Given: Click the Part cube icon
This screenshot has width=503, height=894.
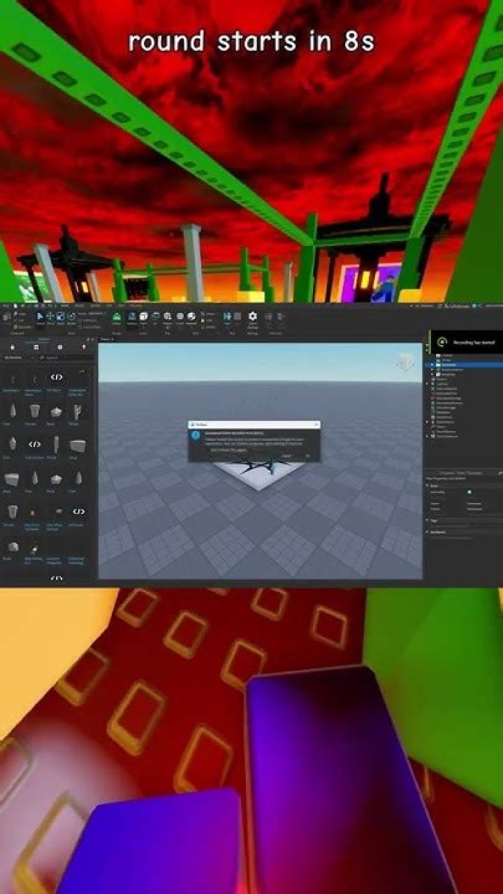Looking at the screenshot, I should [x=143, y=317].
